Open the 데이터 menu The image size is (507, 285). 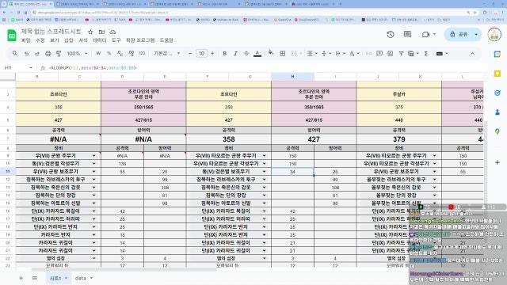100,40
